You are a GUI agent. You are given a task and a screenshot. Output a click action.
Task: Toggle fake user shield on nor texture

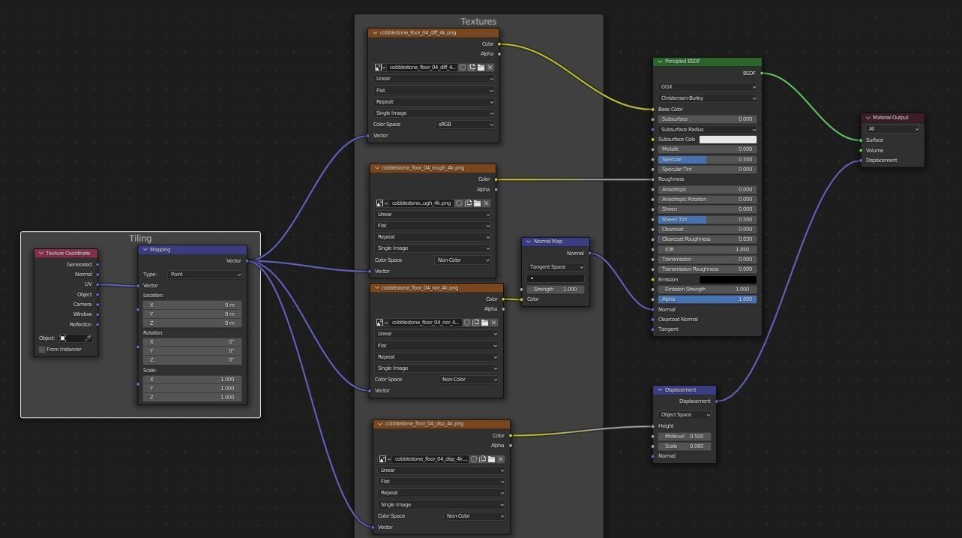point(466,323)
